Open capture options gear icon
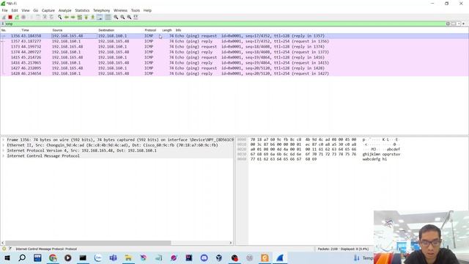The width and height of the screenshot is (469, 264). click(x=23, y=18)
